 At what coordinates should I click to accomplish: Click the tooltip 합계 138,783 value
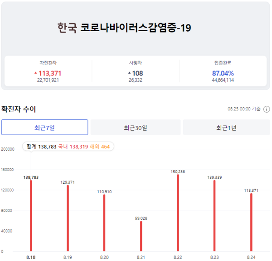pyautogui.click(x=41, y=147)
